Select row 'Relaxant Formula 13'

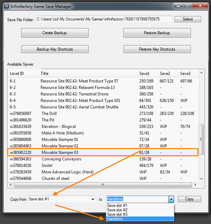103,88
